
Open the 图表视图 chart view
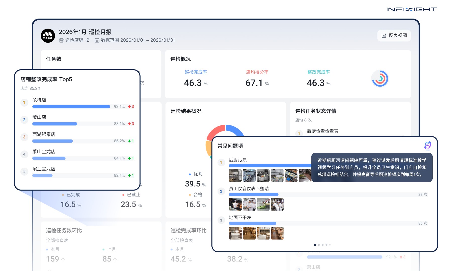coord(394,36)
